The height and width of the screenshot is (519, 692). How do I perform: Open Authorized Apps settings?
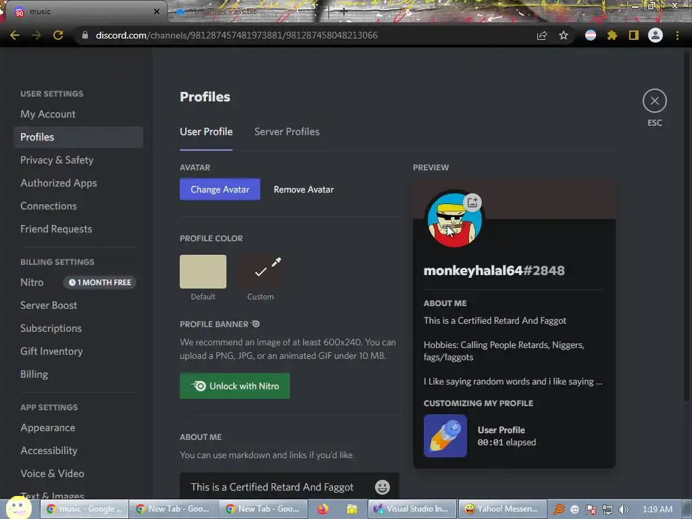coord(78,183)
